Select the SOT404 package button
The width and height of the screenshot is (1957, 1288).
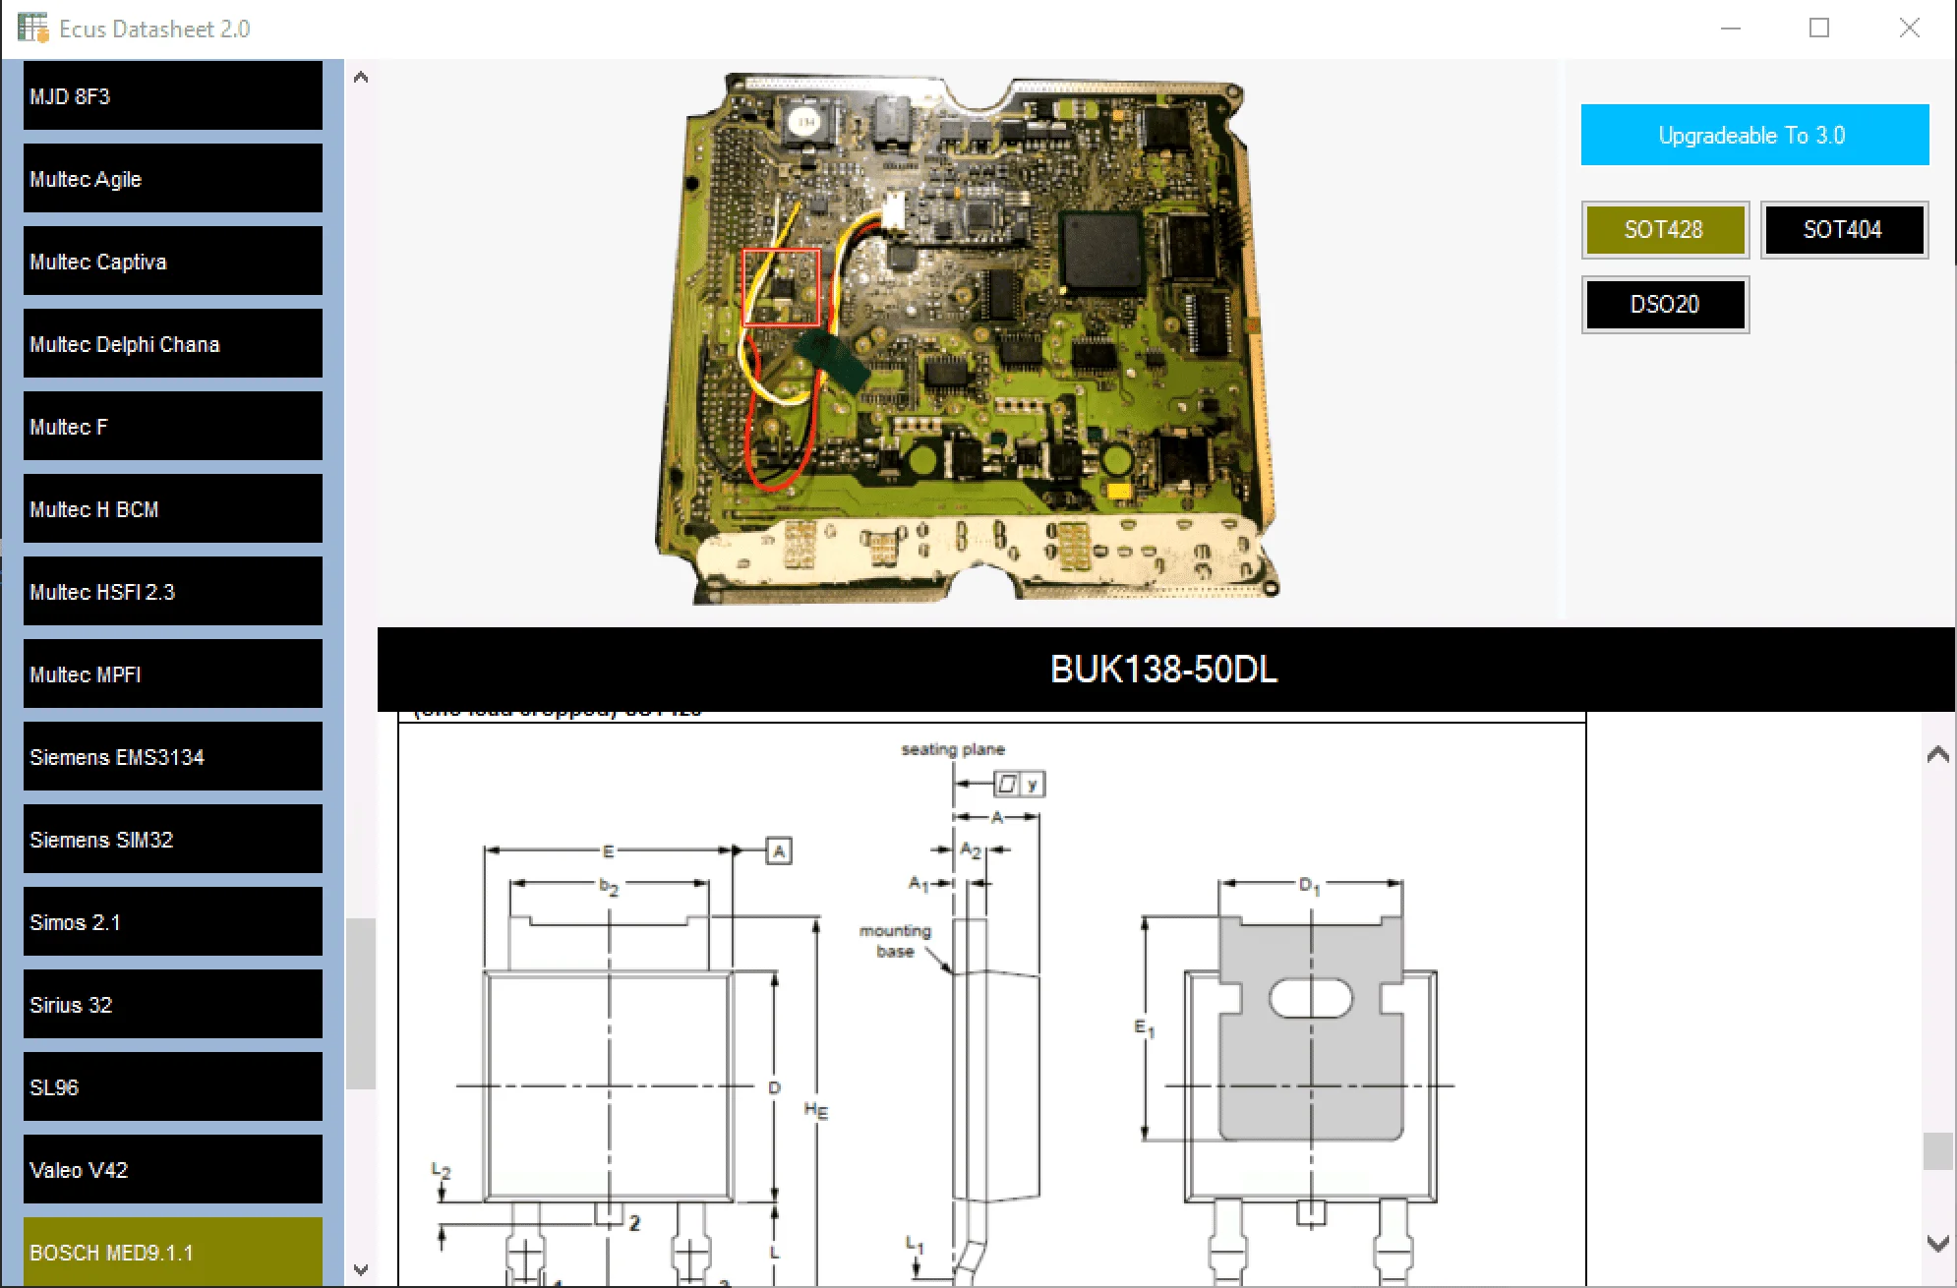pos(1843,230)
